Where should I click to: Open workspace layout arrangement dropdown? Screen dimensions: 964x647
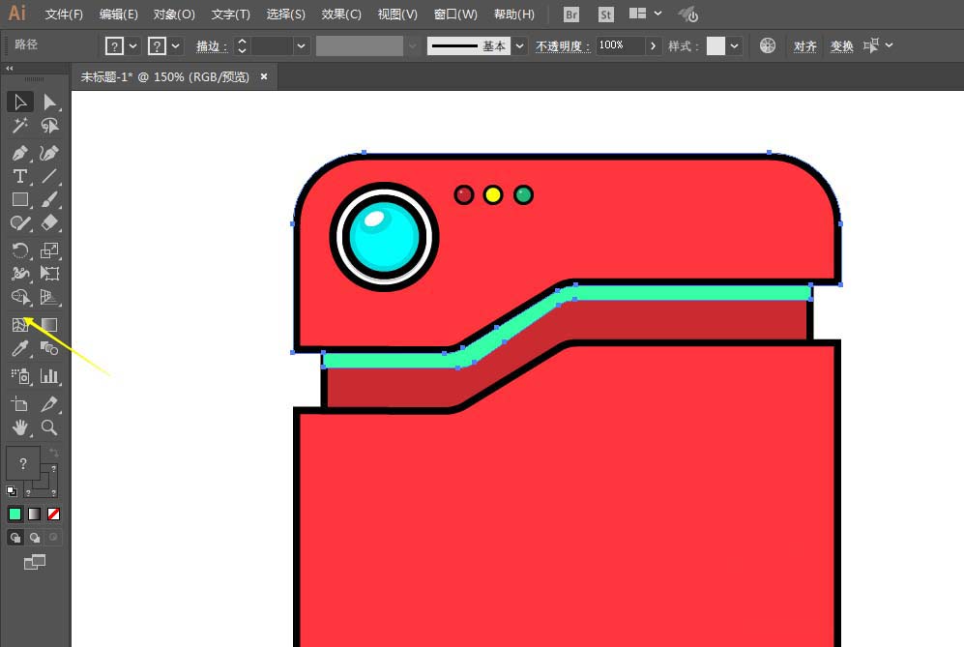646,13
